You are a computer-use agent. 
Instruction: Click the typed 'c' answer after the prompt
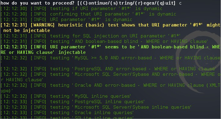[180, 3]
